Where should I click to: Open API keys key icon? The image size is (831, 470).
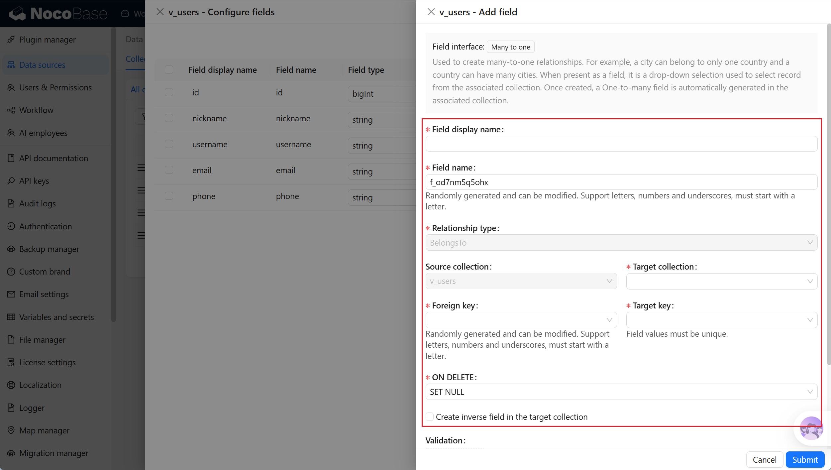point(11,181)
